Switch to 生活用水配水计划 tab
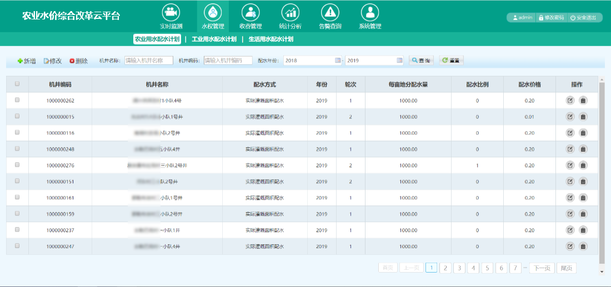Screen dimensions: 611x287 tap(271, 39)
